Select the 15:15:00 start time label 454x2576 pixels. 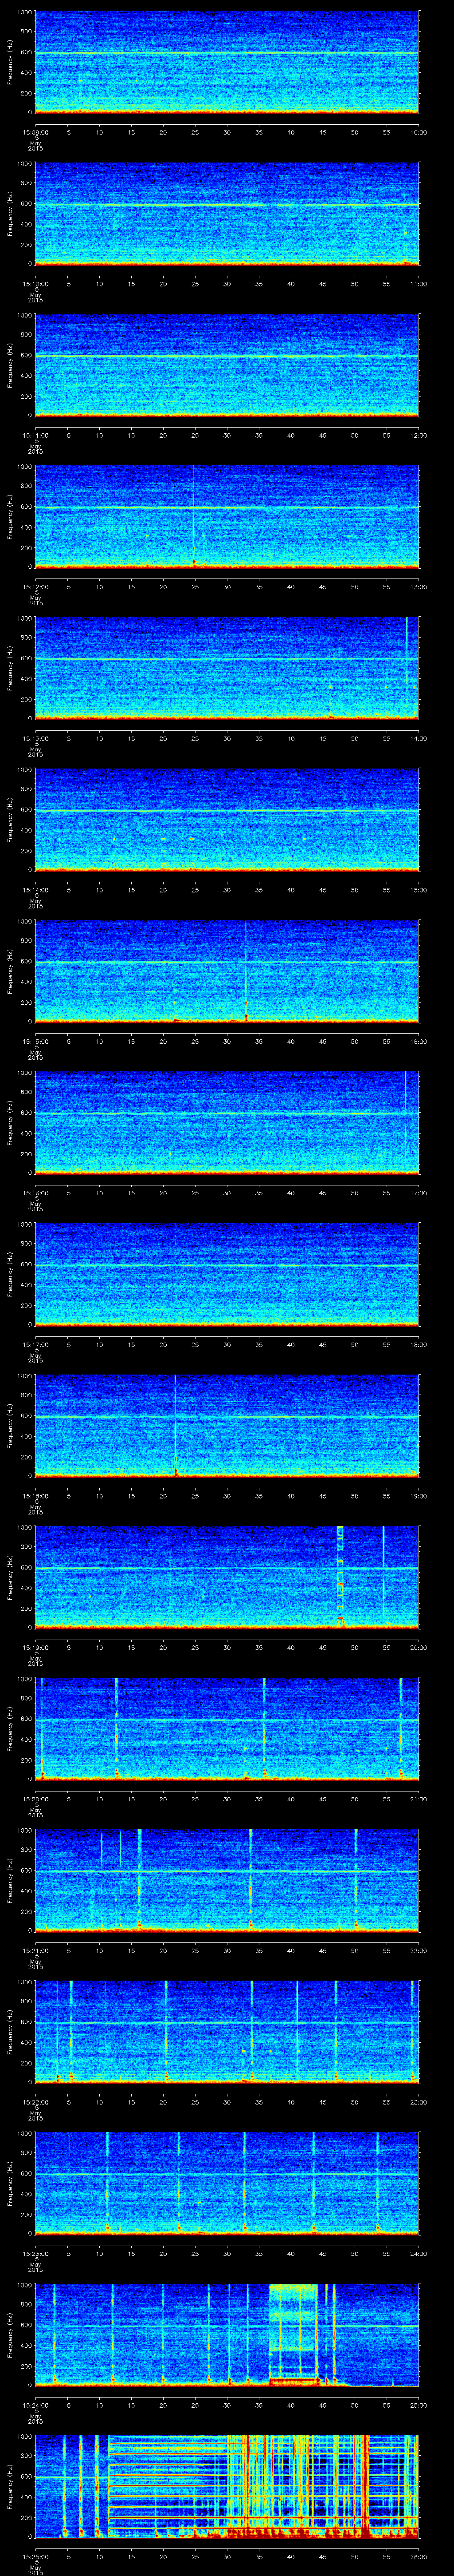35,1041
